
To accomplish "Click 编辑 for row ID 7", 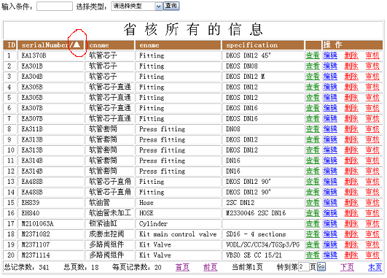I will 330,119.
